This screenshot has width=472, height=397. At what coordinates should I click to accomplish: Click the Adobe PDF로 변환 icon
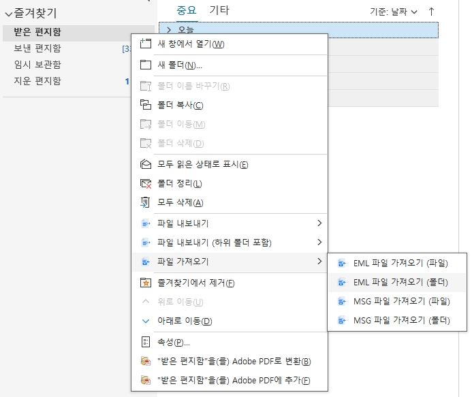click(145, 361)
